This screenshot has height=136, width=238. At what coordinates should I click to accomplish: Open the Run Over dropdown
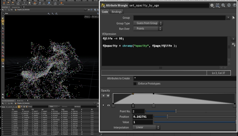tap(148, 29)
